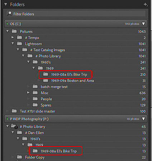152x161 pixels.
Task: Collapse the 1960's folder showing 13 photos
Action: click(18, 138)
